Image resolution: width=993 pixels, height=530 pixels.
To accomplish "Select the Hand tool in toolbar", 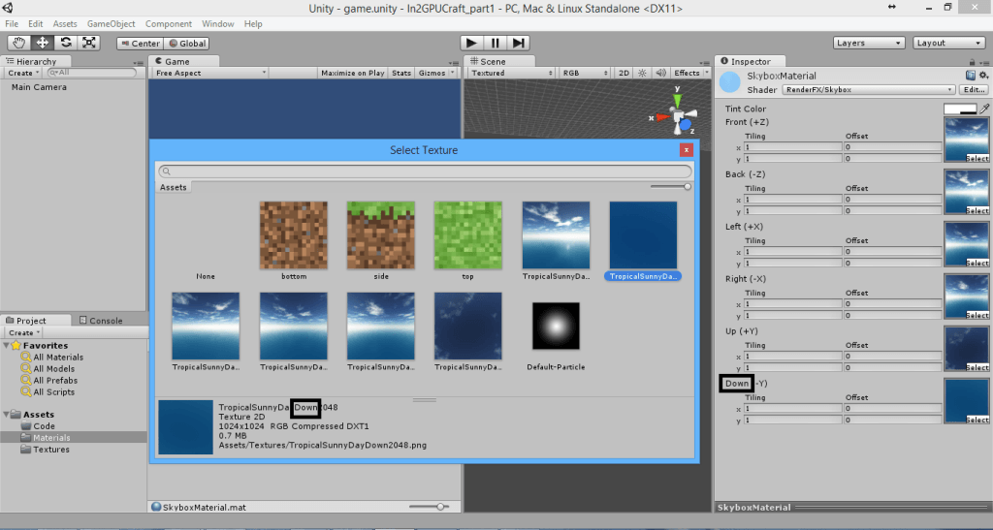I will coord(19,43).
